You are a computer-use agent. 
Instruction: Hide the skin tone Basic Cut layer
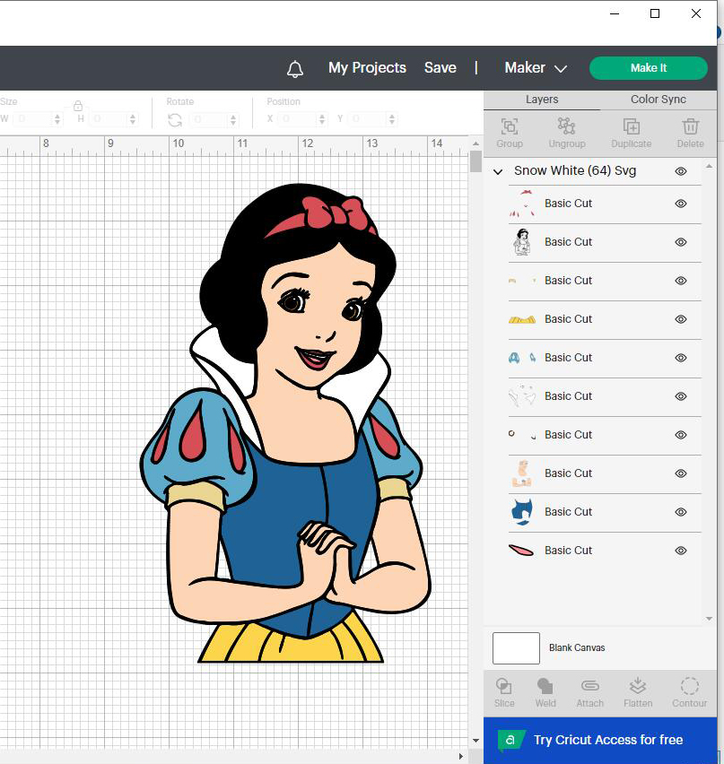click(681, 473)
